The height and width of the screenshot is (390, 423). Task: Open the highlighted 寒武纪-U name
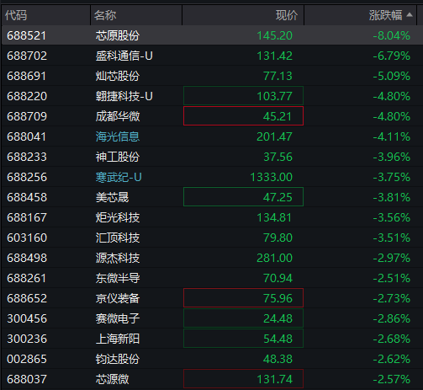tap(119, 177)
